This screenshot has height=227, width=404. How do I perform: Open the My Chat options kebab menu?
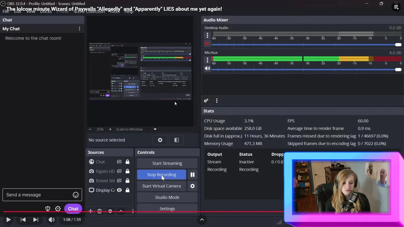79,29
